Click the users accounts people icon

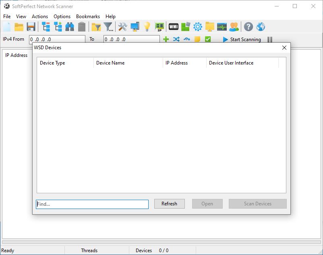pos(234,27)
